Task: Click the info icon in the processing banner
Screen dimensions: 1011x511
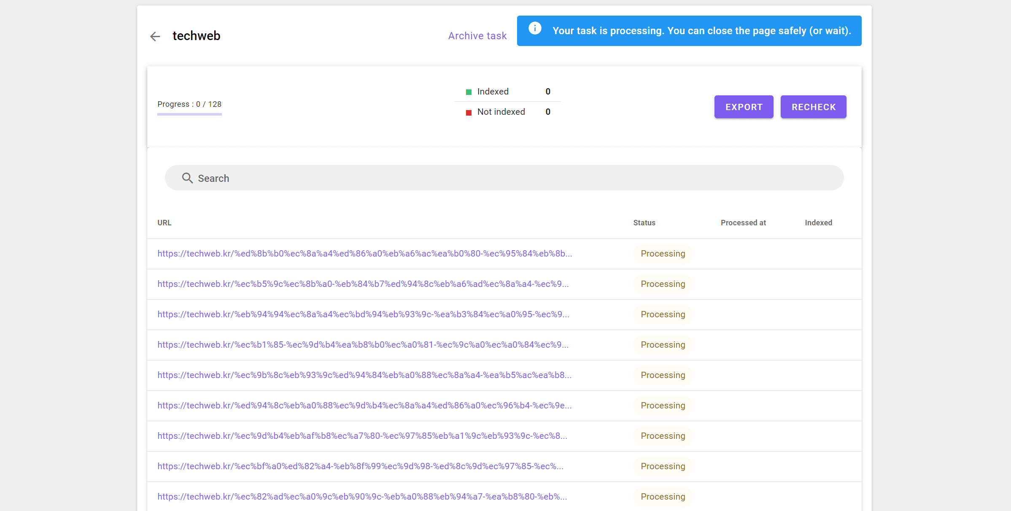Action: pyautogui.click(x=535, y=28)
